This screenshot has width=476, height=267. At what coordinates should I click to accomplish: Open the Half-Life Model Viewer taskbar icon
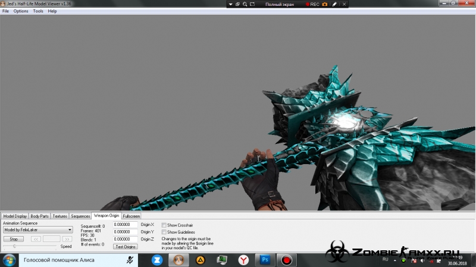(x=178, y=260)
